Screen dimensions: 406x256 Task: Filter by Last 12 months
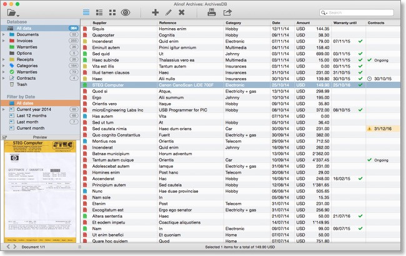(x=40, y=116)
